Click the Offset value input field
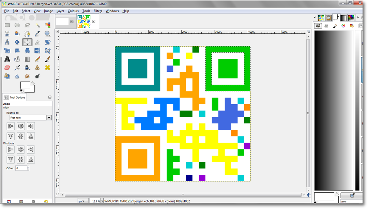The height and width of the screenshot is (209, 368). [21, 168]
